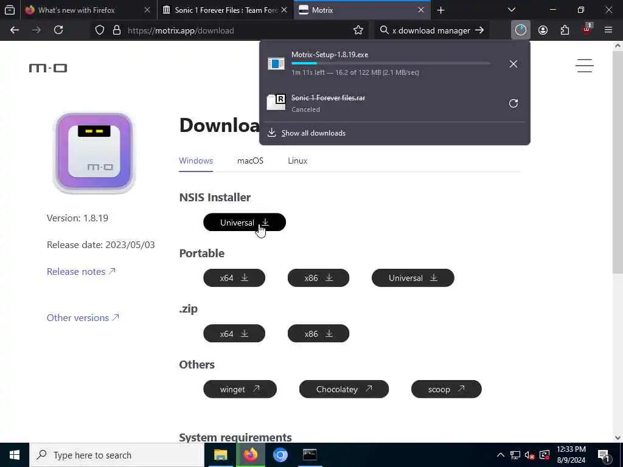Switch to the macOS platform tab
The height and width of the screenshot is (467, 623).
pos(250,161)
